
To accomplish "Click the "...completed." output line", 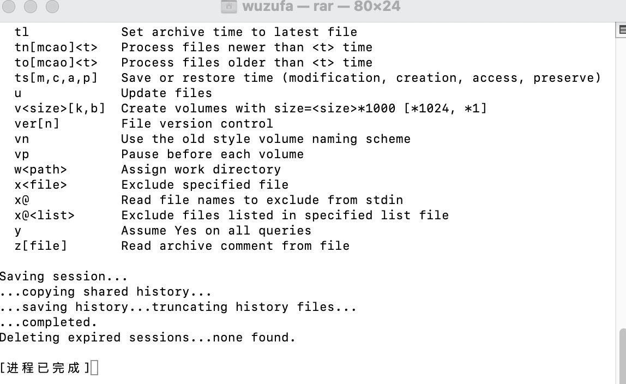I will tap(49, 322).
